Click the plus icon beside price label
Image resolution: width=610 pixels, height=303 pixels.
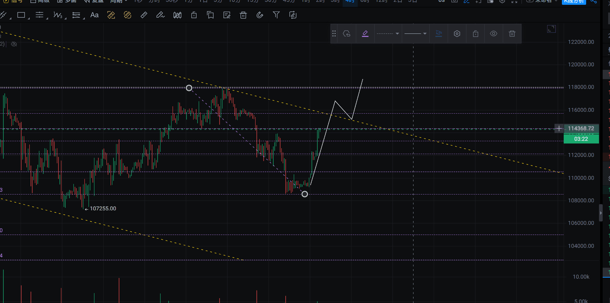tap(559, 128)
